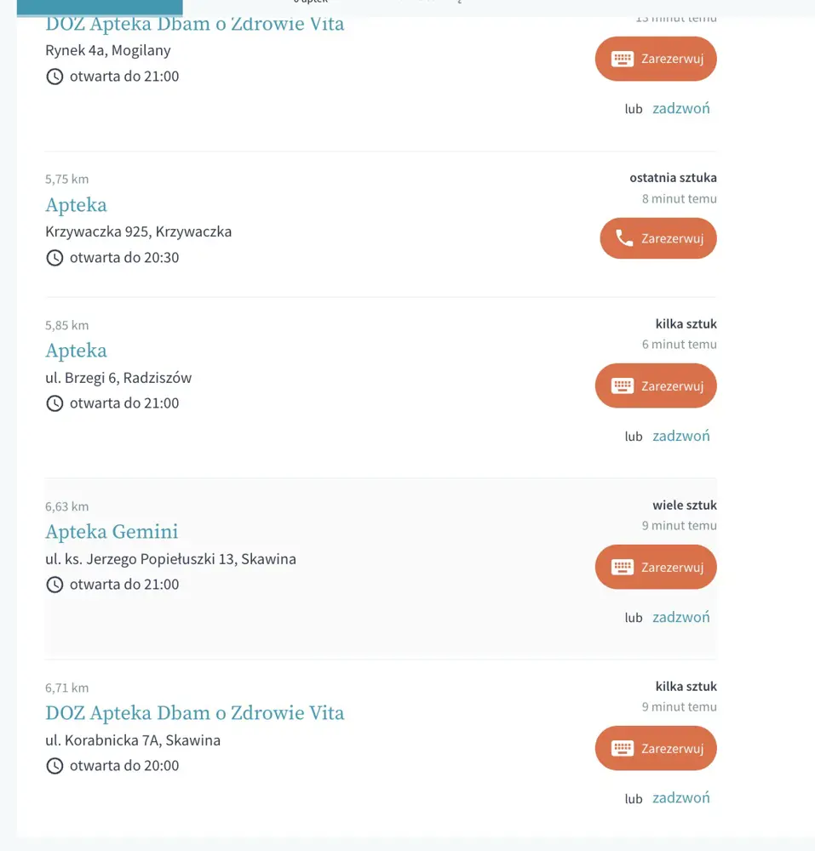Screen dimensions: 815x851
Task: Click keyboard icon on Apteka Gemini reserve button
Action: click(623, 567)
